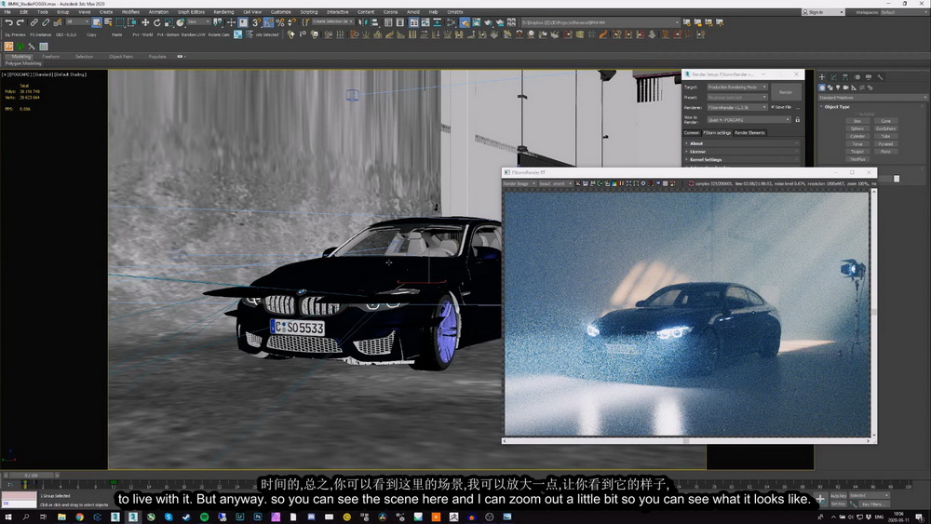Open the Render Setup teapot icon
Image resolution: width=931 pixels, height=524 pixels.
pyautogui.click(x=465, y=22)
